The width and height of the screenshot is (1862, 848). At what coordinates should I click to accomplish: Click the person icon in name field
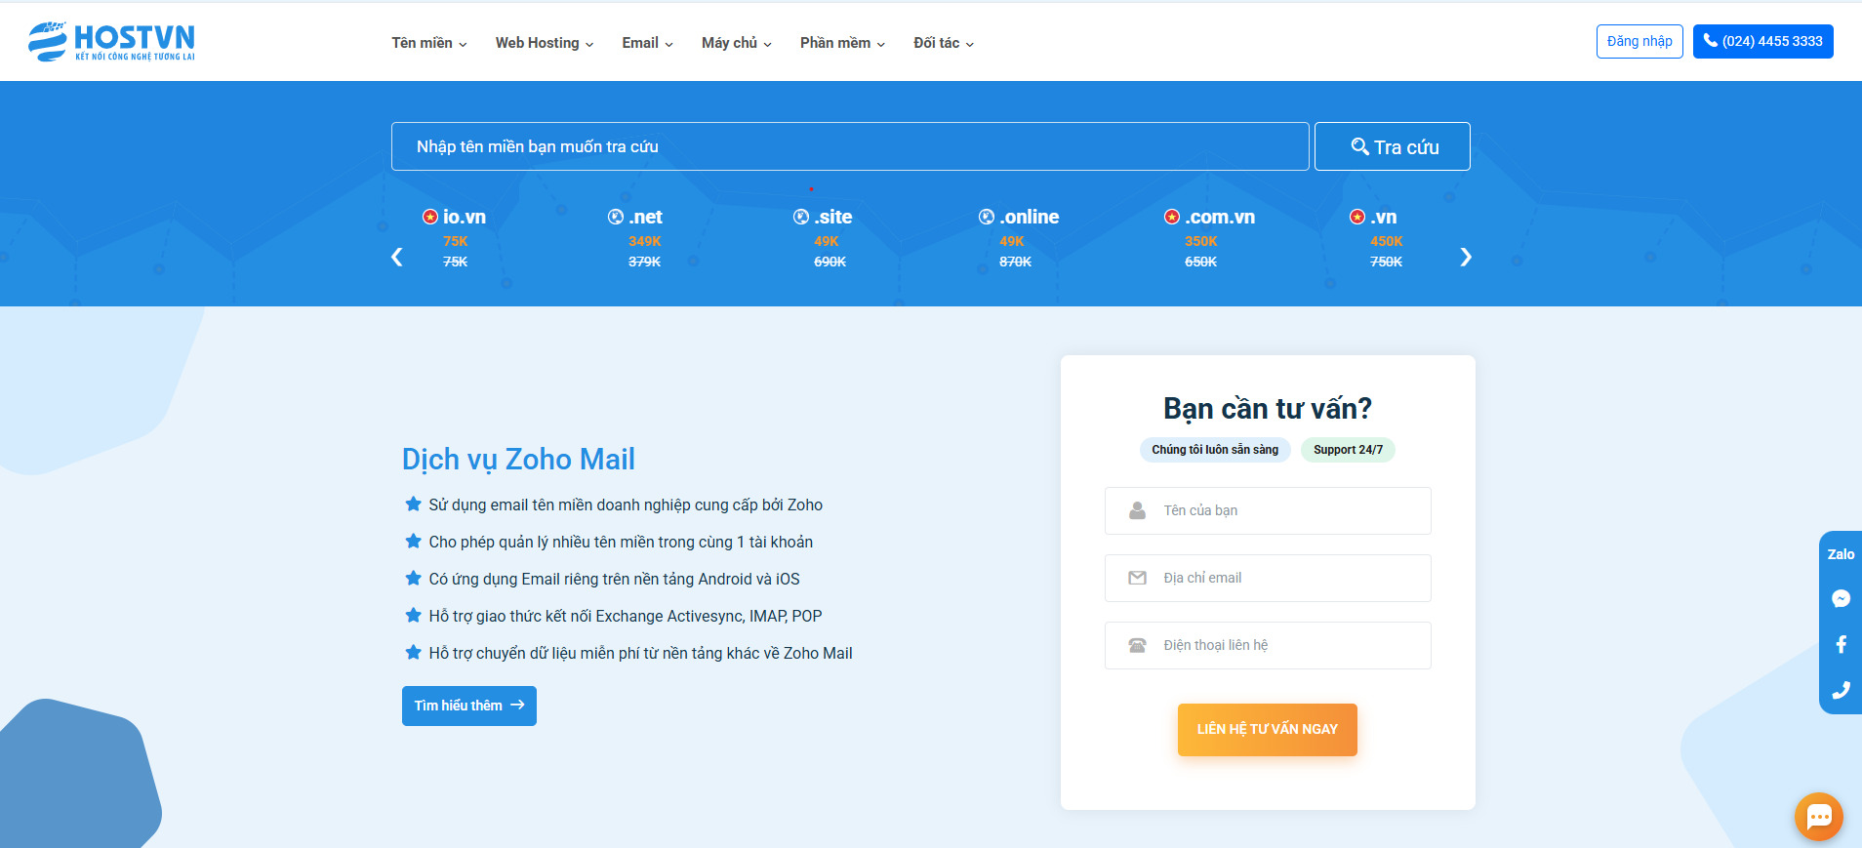point(1137,510)
